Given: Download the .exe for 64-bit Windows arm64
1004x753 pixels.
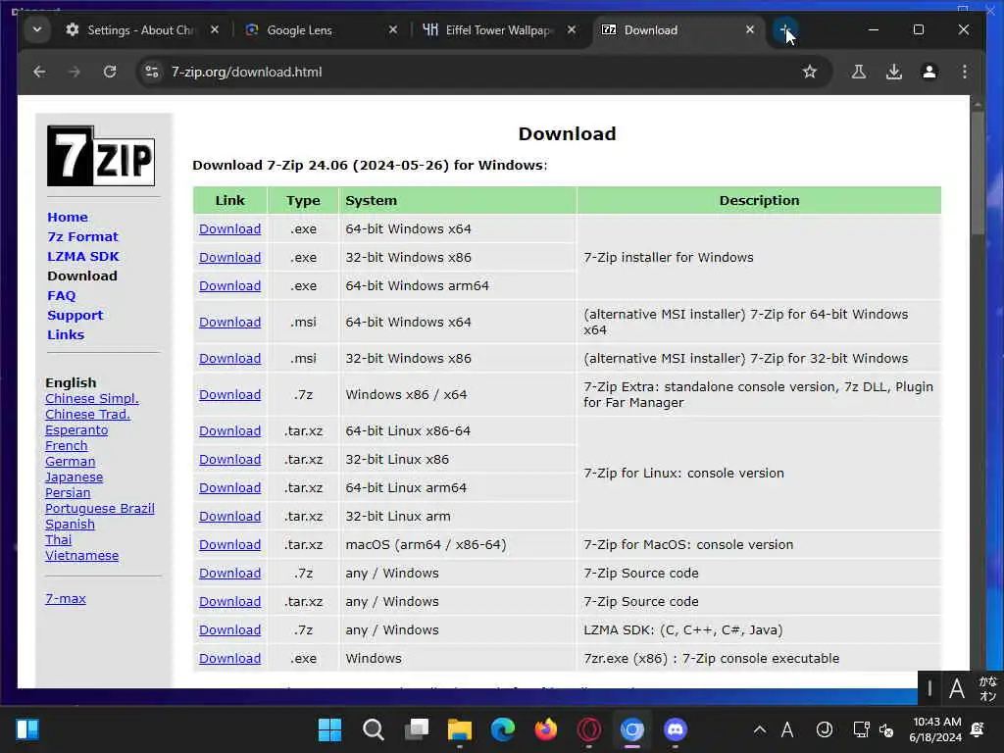Looking at the screenshot, I should click(229, 286).
